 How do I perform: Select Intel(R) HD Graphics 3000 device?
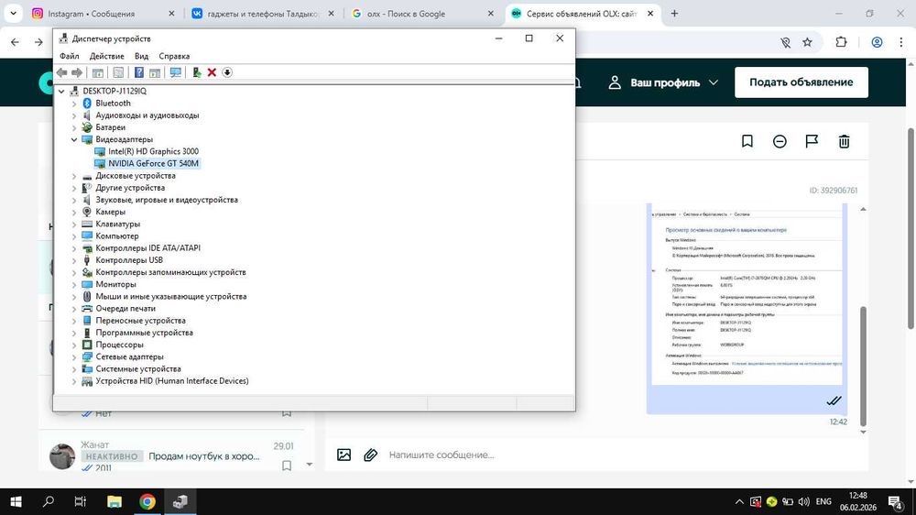pos(153,151)
